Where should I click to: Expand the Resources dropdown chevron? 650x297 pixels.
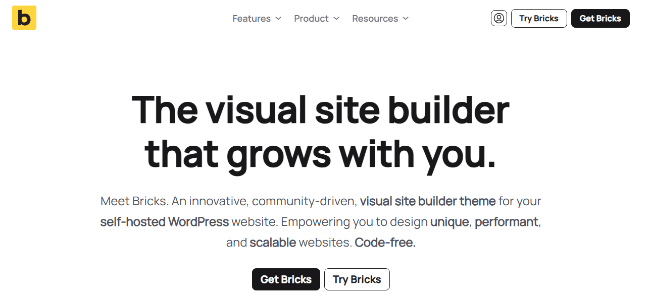tap(406, 19)
